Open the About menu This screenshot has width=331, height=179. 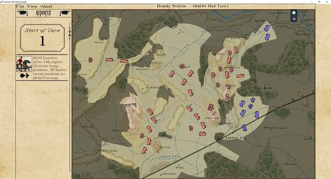coord(46,6)
